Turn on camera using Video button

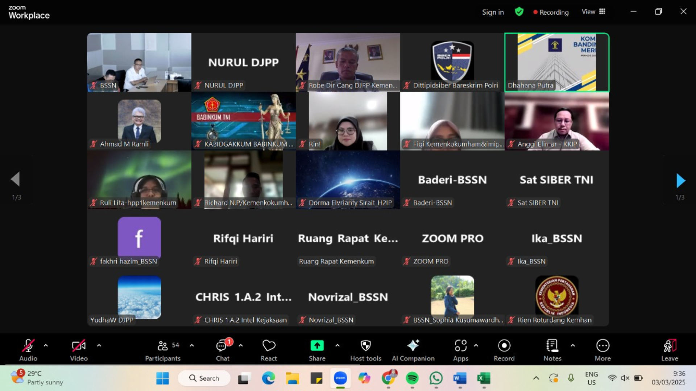[79, 350]
